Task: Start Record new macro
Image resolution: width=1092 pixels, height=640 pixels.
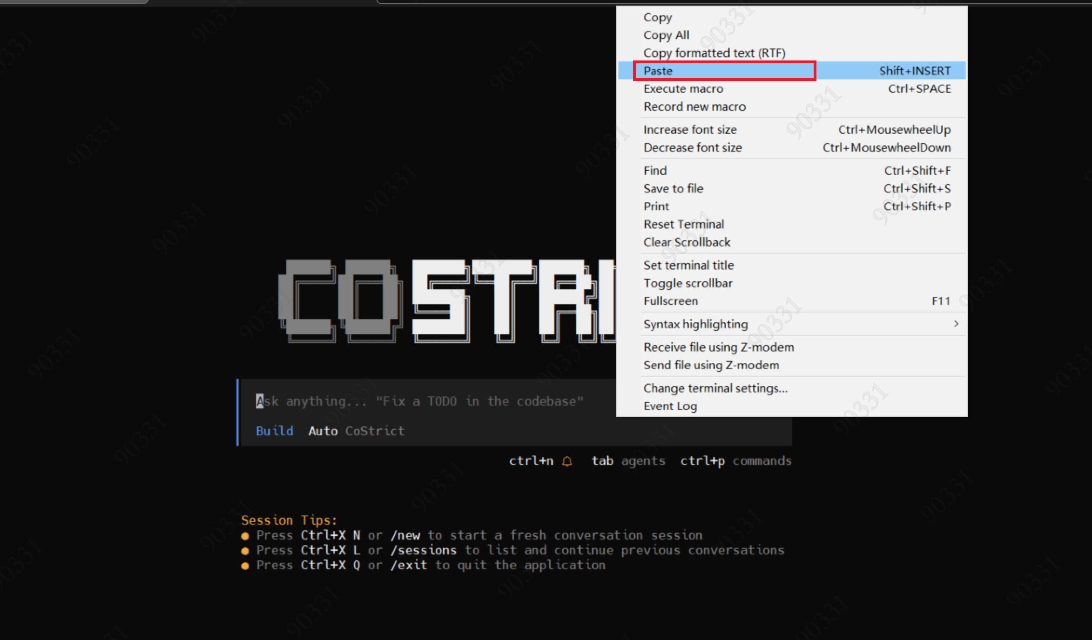Action: click(694, 107)
